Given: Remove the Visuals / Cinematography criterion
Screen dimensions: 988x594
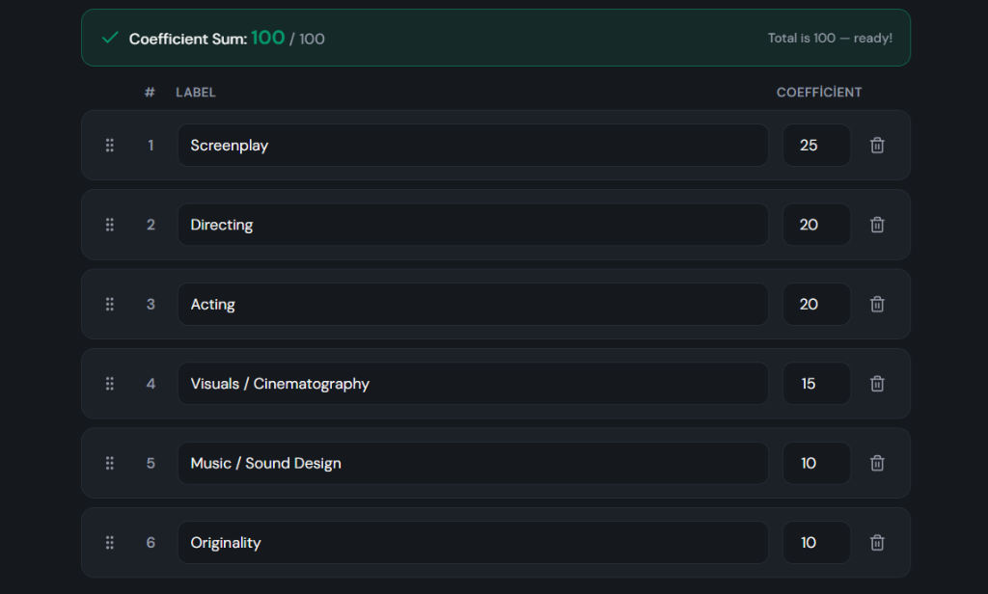Looking at the screenshot, I should [x=876, y=384].
